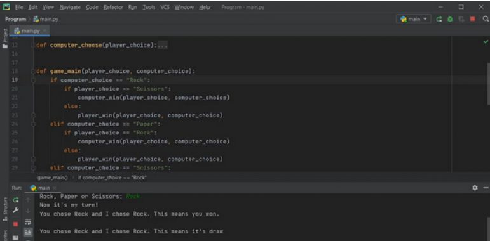
Task: Toggle soft-wrap in the console output
Action: pos(28,222)
